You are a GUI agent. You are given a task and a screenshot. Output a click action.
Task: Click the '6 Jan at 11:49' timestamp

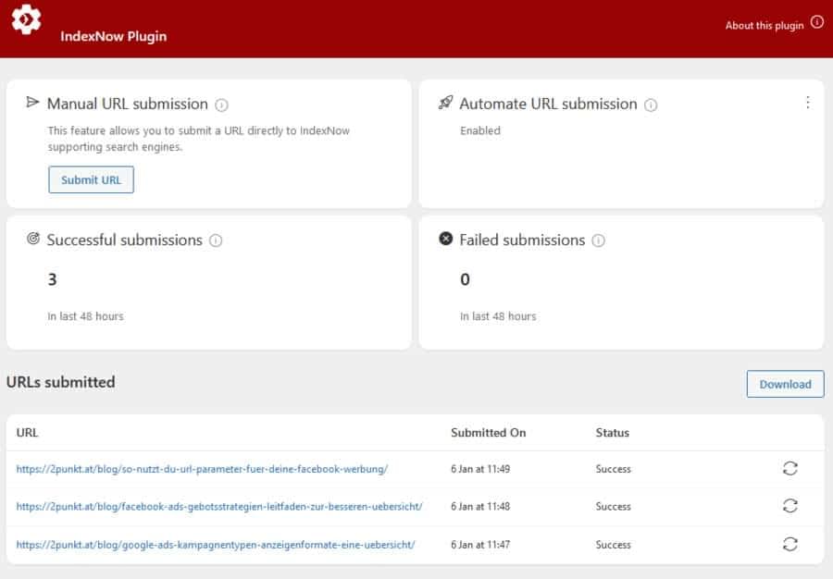tap(480, 469)
